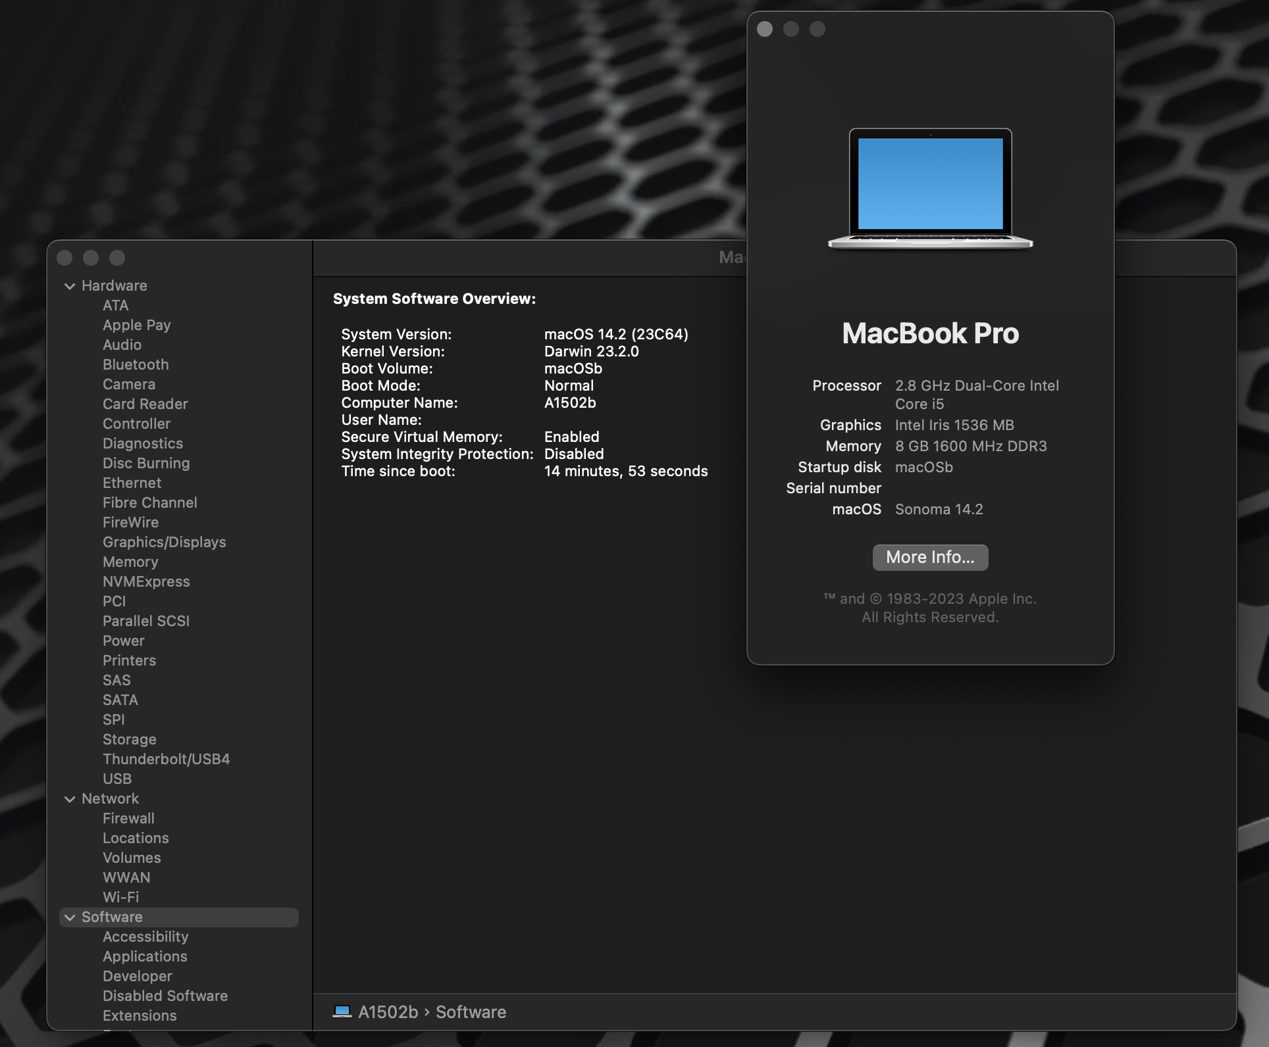The image size is (1269, 1047).
Task: Select Thunderbolt/USB4 in sidebar
Action: [x=166, y=759]
